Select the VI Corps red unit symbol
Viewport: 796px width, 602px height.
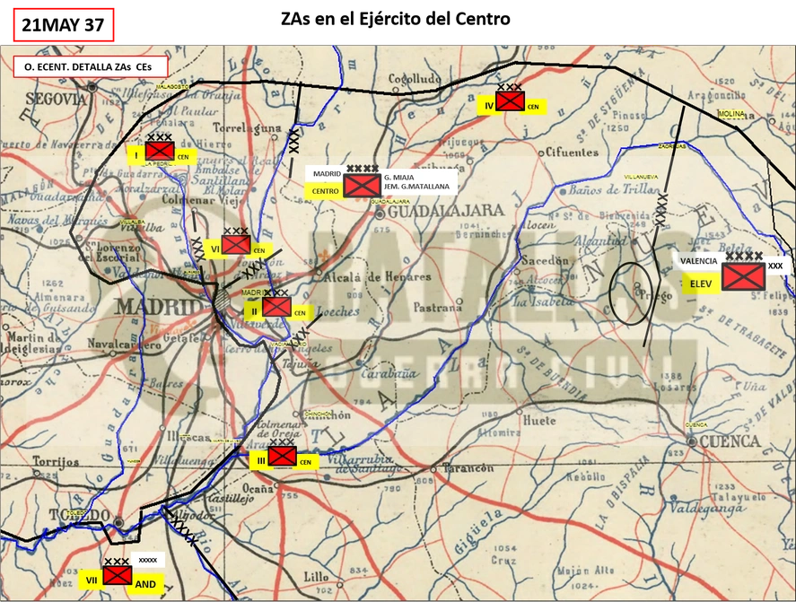pyautogui.click(x=235, y=245)
